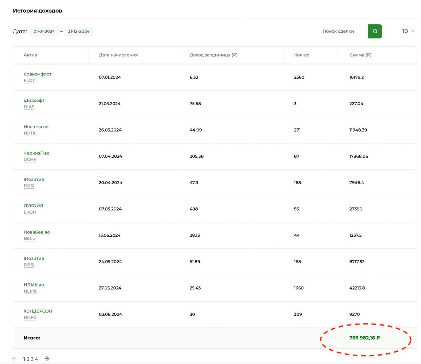Select quantity value 2560
421x364 pixels.
click(299, 77)
